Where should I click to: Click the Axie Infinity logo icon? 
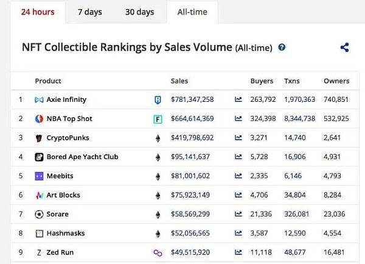tap(39, 100)
